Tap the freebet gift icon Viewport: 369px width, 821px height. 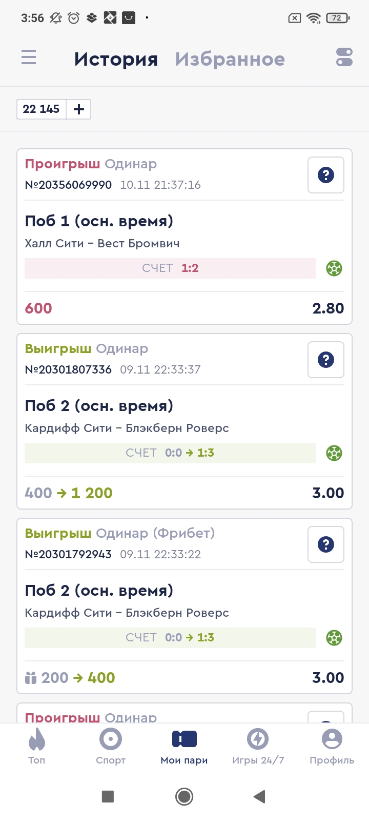pos(31,678)
